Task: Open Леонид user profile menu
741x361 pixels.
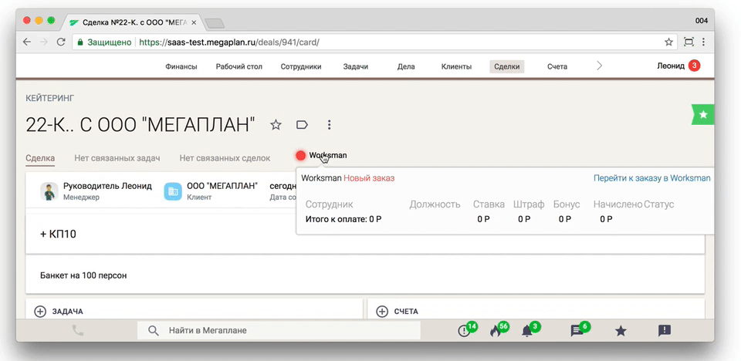Action: (x=671, y=66)
